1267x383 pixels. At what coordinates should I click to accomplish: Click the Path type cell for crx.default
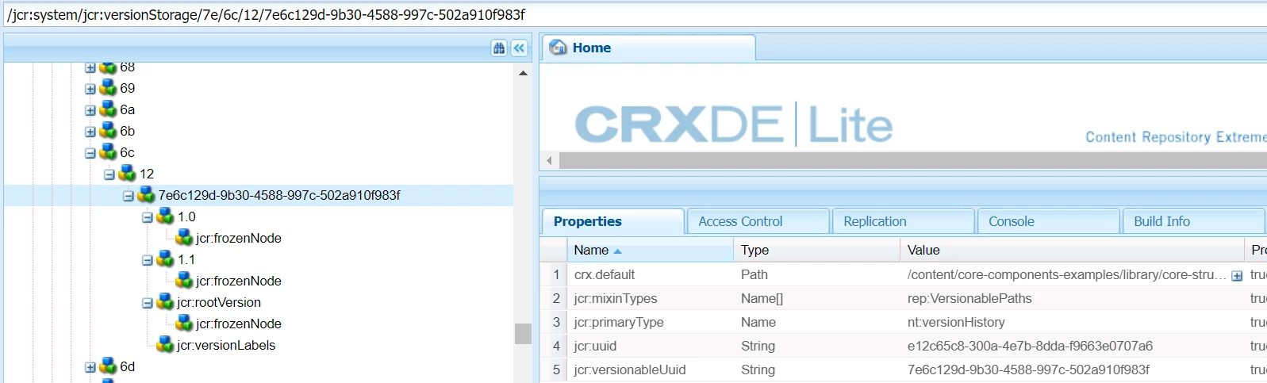point(816,274)
